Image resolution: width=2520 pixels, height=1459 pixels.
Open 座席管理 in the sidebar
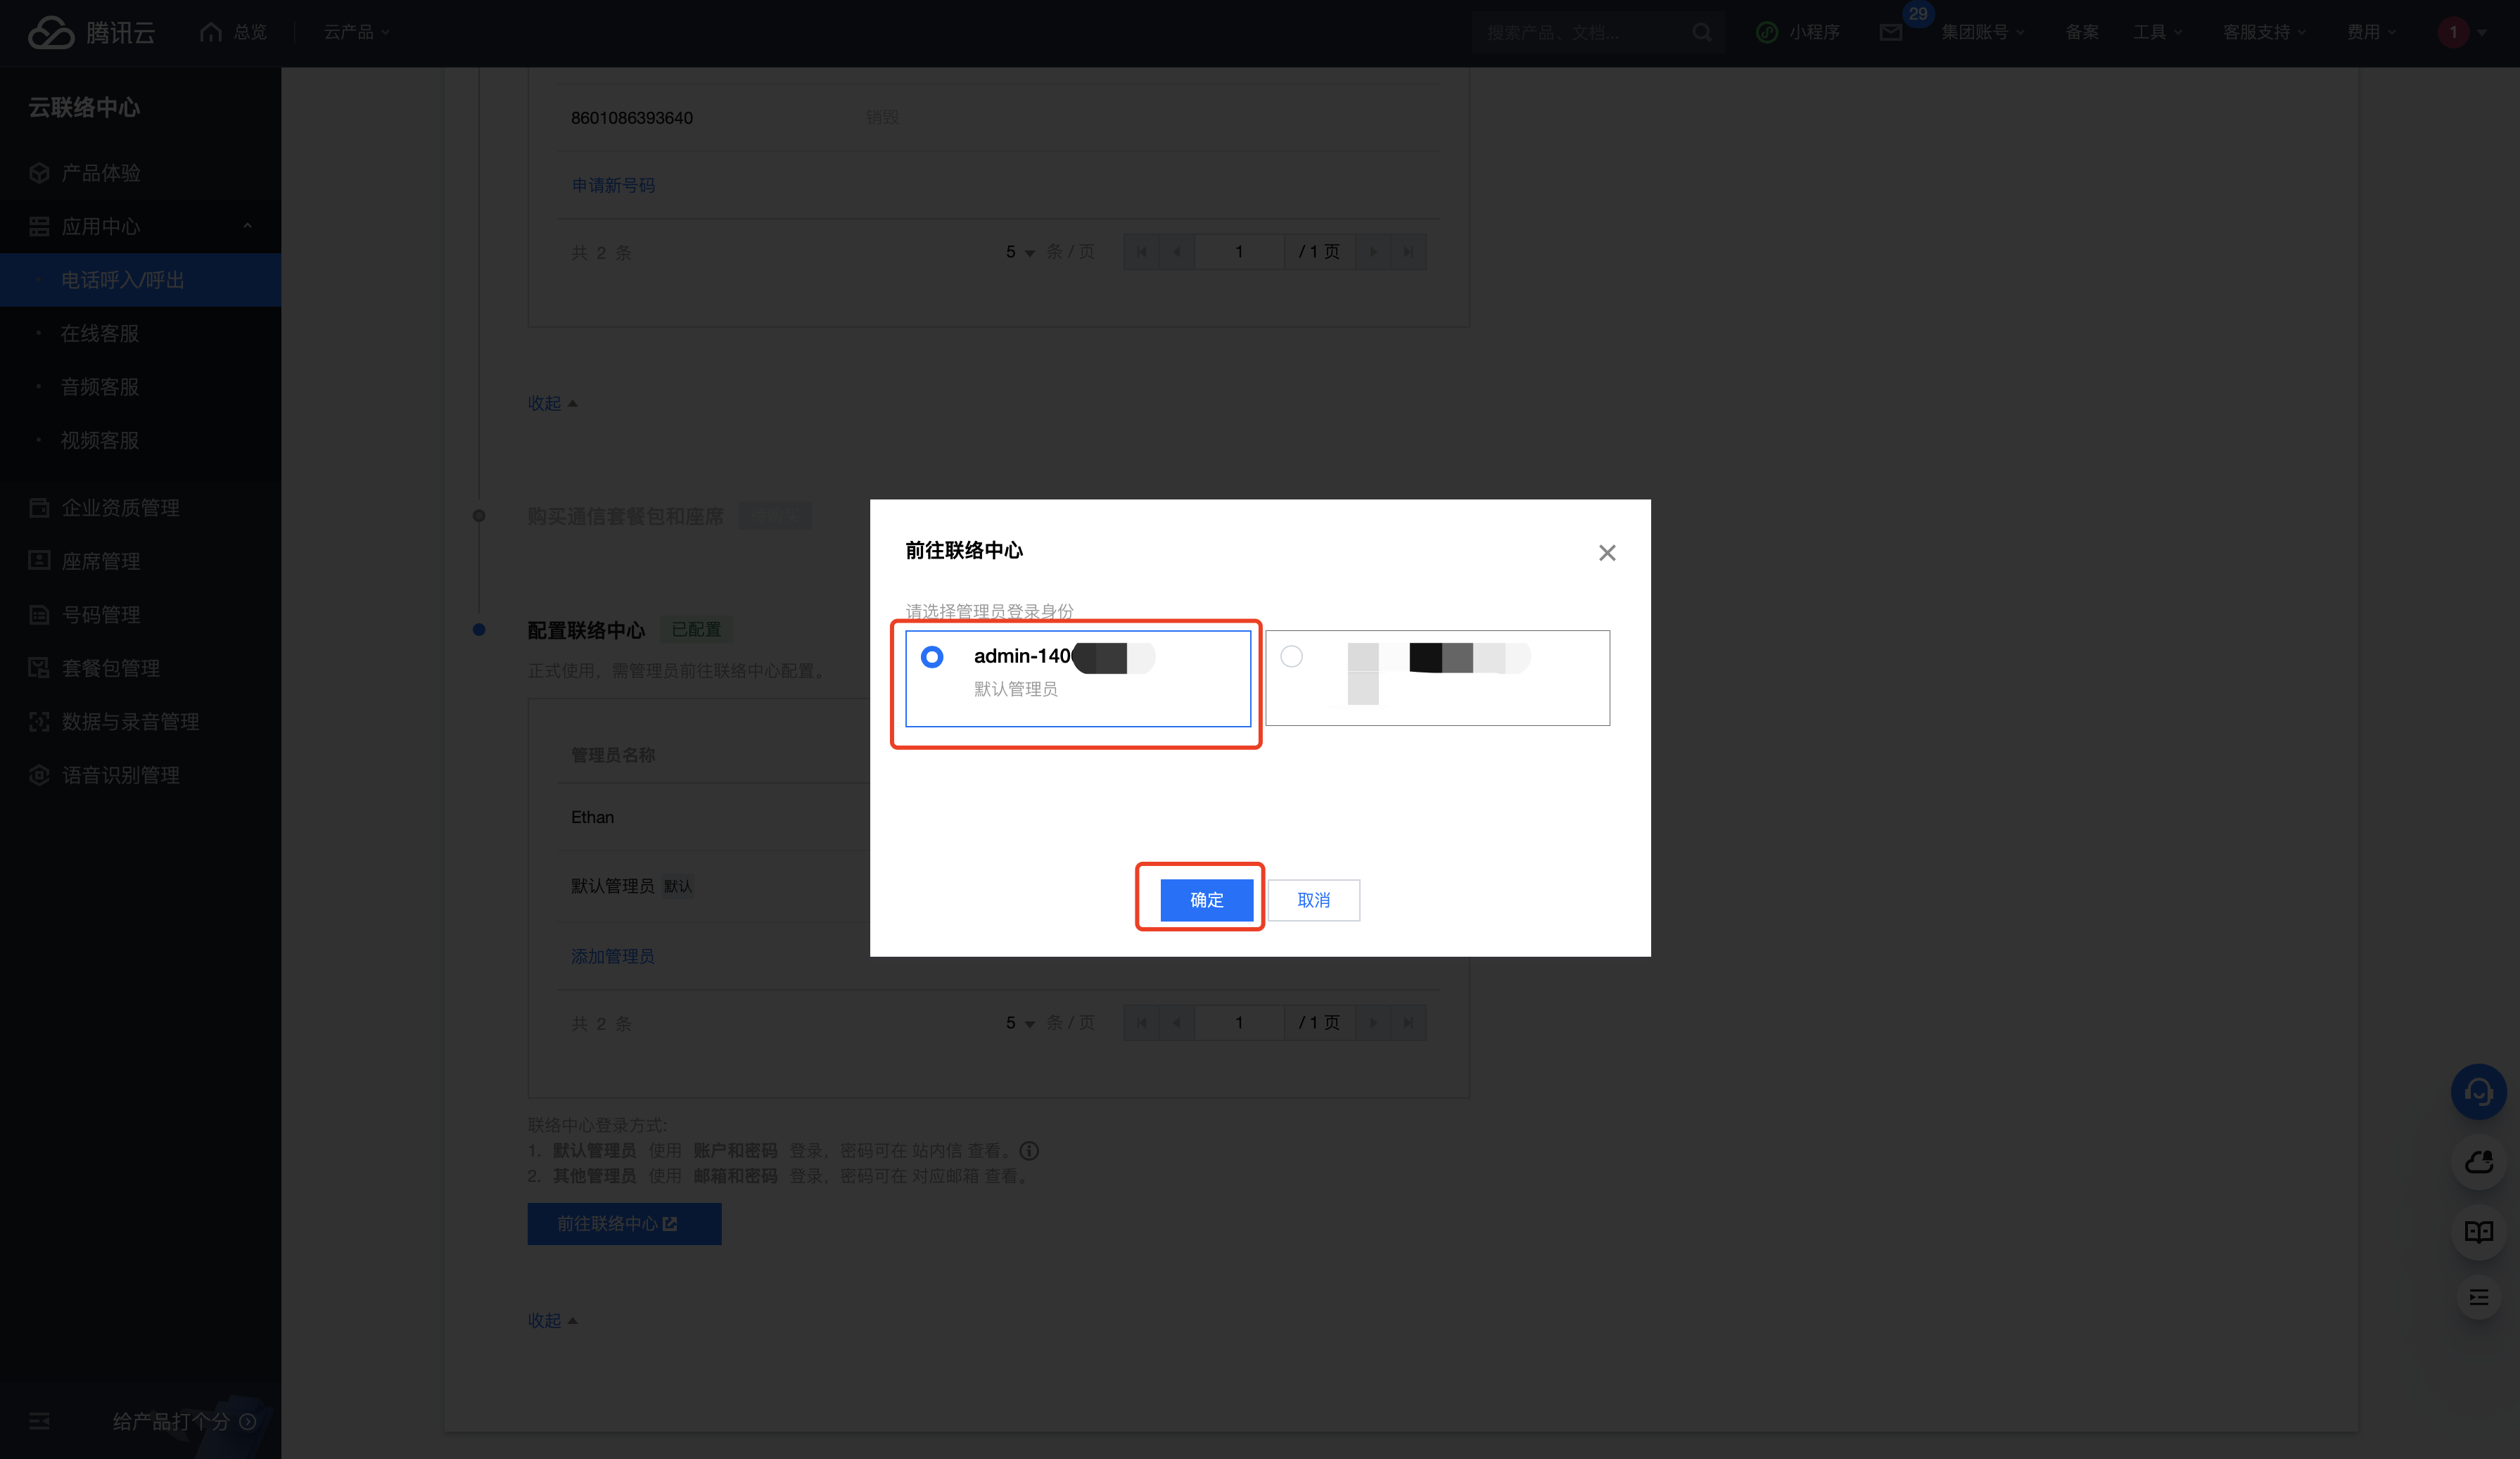(100, 561)
